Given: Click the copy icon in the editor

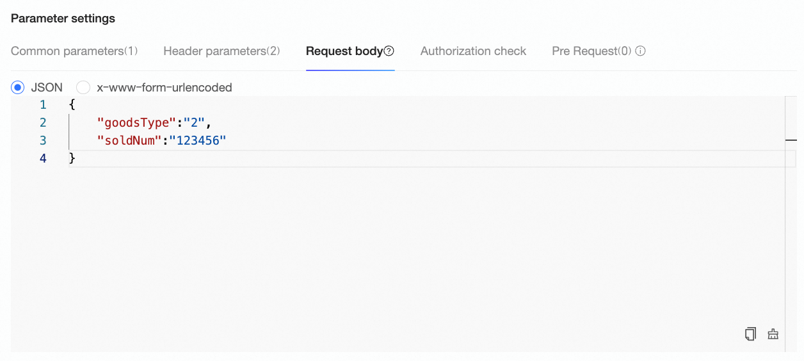Looking at the screenshot, I should click(750, 333).
